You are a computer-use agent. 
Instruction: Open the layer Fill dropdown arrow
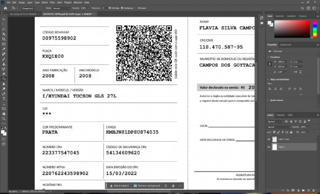point(308,132)
